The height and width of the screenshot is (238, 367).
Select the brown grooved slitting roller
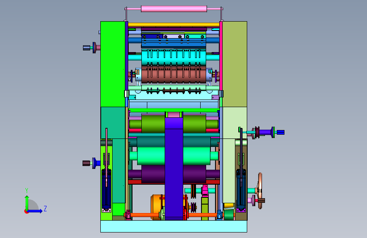174,75
